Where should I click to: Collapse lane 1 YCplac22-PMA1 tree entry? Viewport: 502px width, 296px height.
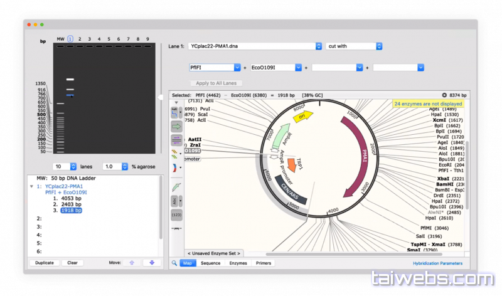coord(31,186)
